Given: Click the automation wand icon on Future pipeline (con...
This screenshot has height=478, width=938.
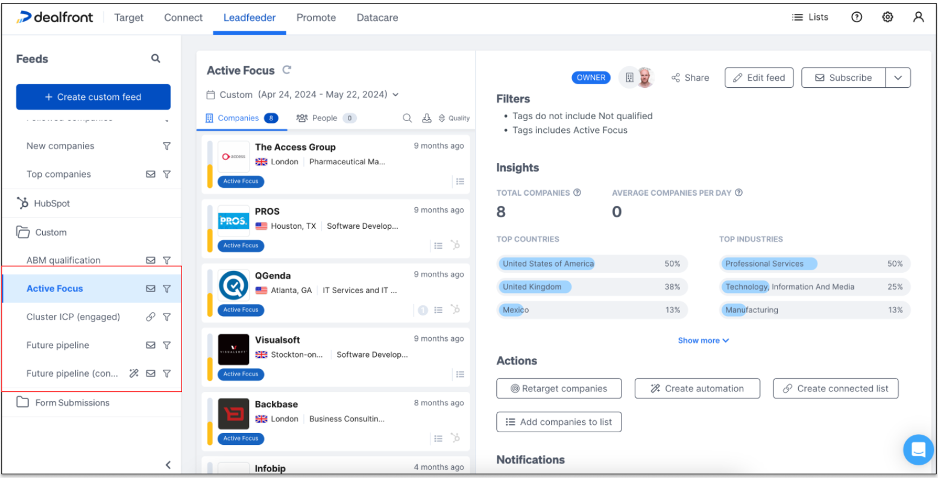Looking at the screenshot, I should [134, 373].
